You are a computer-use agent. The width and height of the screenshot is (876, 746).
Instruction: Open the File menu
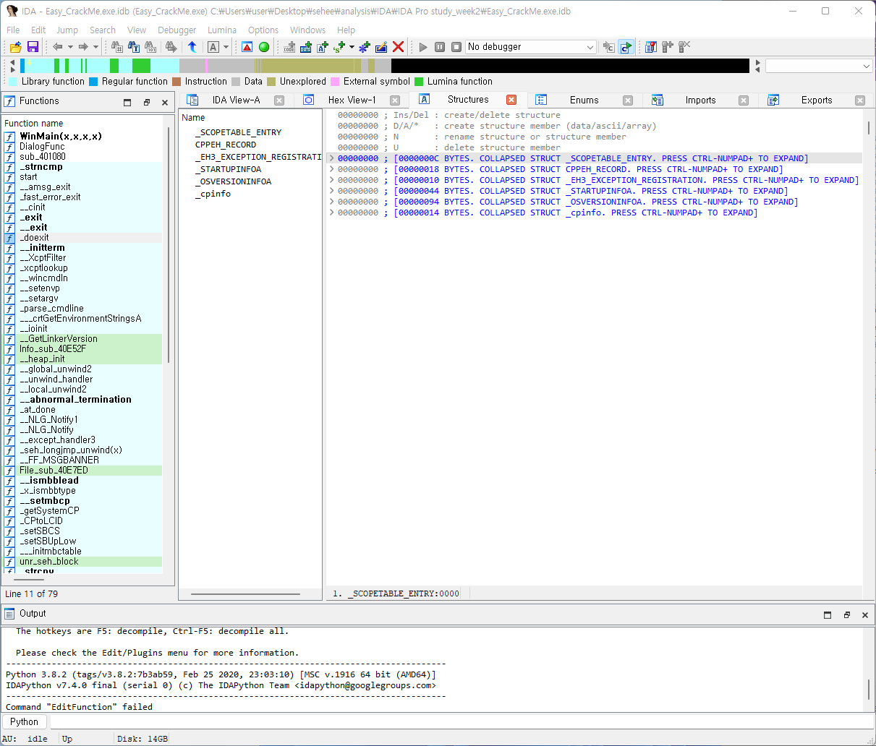click(13, 30)
